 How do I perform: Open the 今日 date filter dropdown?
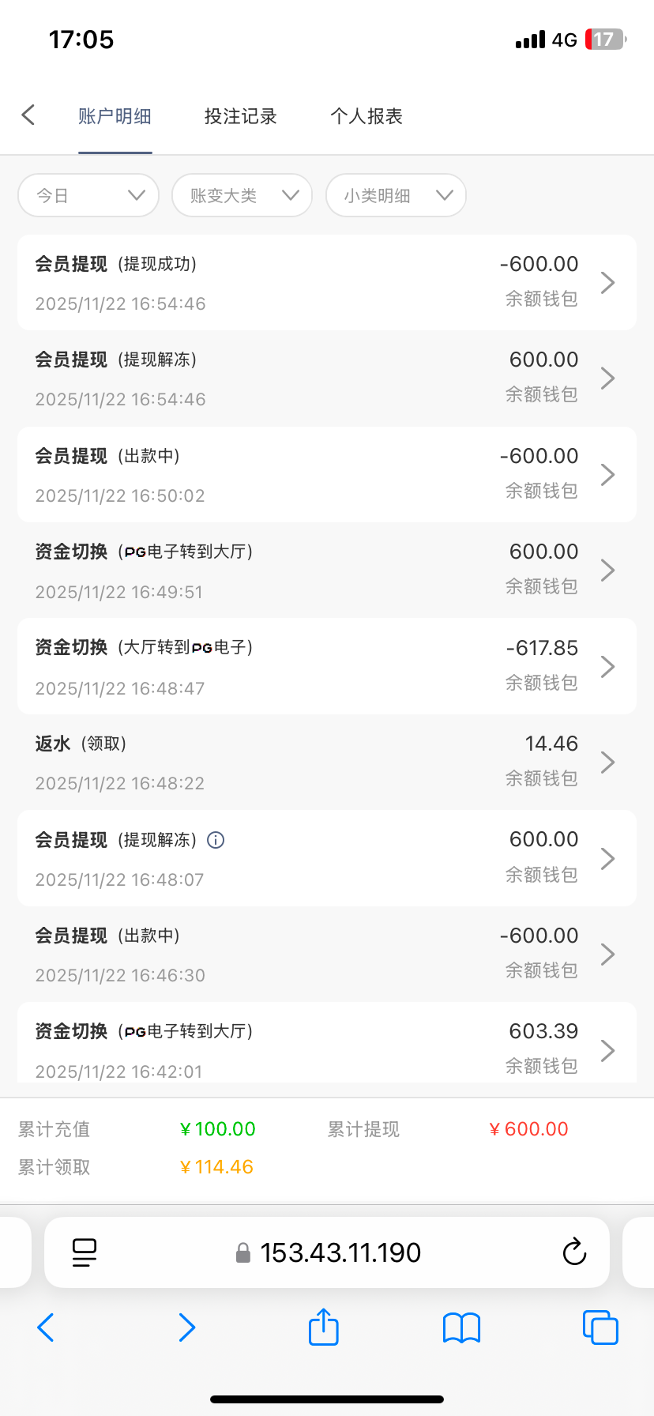(x=88, y=195)
